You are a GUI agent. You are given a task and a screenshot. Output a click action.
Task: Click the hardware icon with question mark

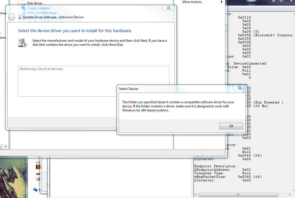(x=22, y=43)
